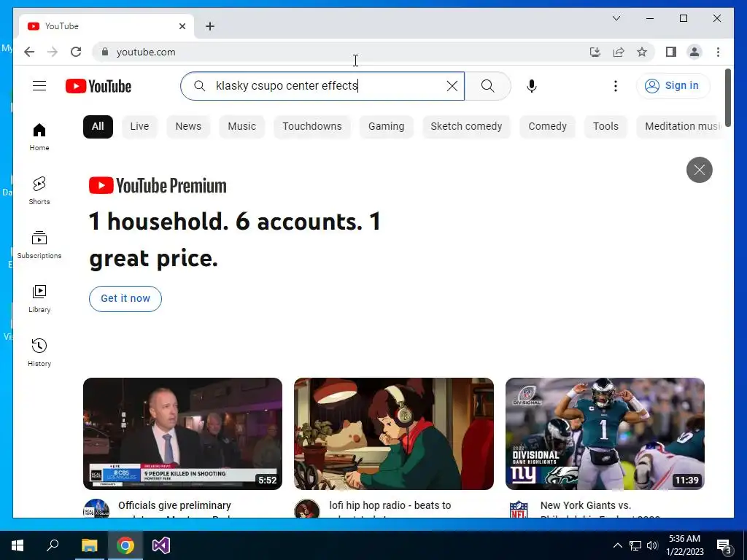This screenshot has height=560, width=747.
Task: Open Chrome's three-dot menu
Action: (718, 52)
